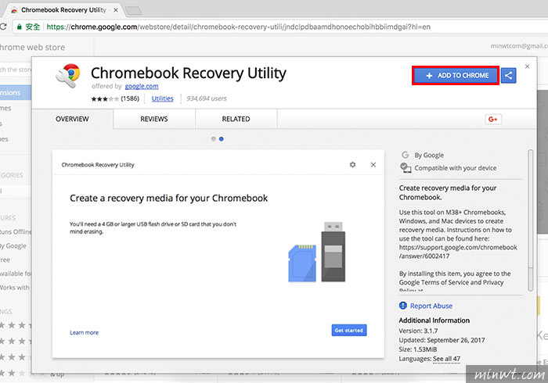
Task: Click the Google+ share icon
Action: pyautogui.click(x=493, y=120)
